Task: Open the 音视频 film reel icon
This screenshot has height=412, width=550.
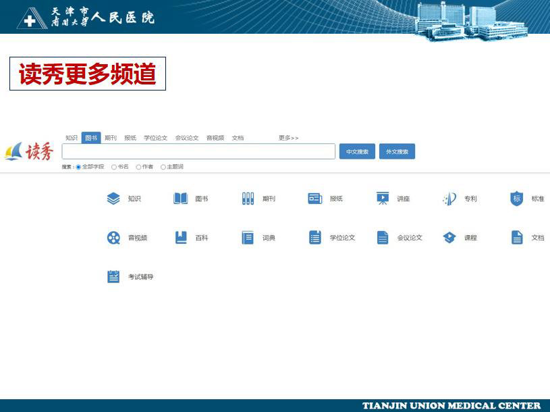Action: [113, 238]
